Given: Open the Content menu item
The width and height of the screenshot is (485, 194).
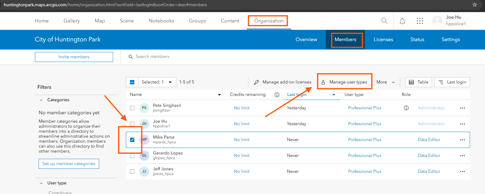Looking at the screenshot, I should tap(230, 21).
